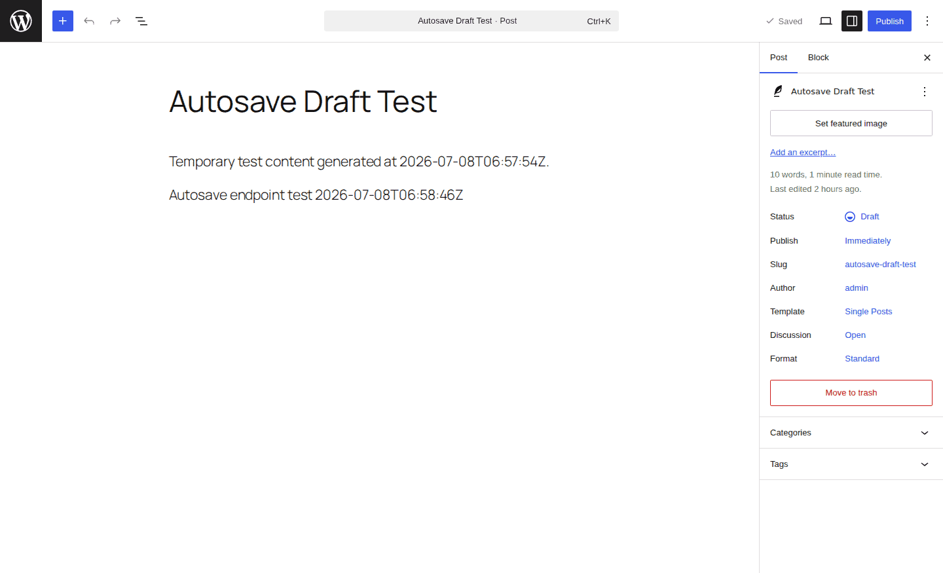Click the word count and read time text

pos(826,175)
